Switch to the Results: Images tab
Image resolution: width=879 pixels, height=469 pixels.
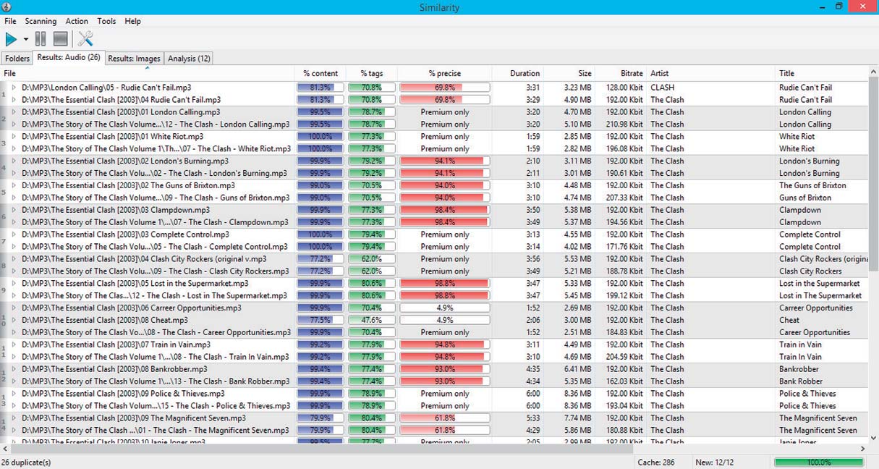(135, 59)
